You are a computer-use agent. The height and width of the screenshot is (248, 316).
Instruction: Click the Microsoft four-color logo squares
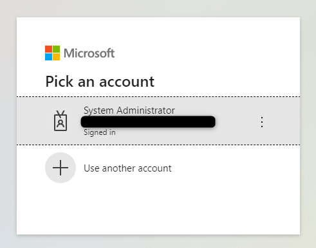[x=52, y=53]
